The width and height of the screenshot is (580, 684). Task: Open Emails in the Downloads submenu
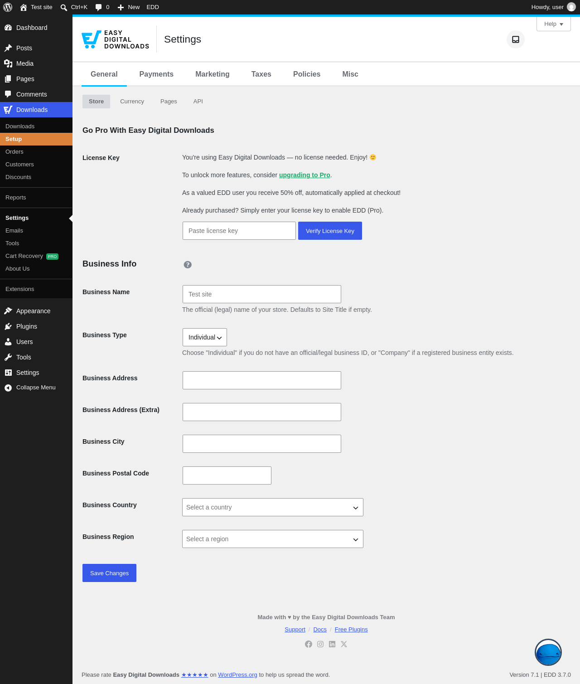tap(36, 231)
